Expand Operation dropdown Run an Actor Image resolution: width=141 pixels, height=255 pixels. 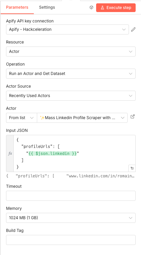pyautogui.click(x=71, y=74)
